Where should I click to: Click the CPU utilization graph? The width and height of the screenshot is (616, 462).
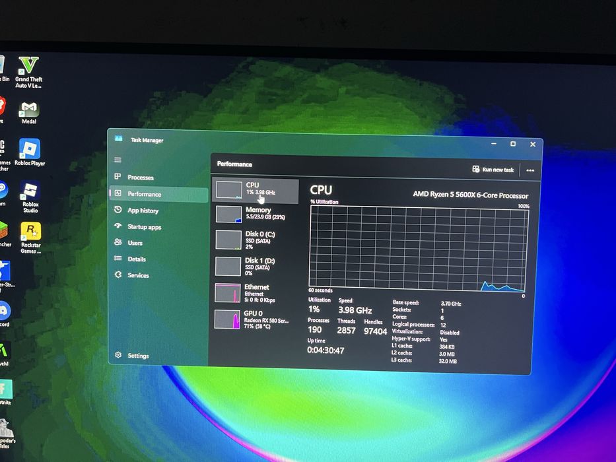[x=419, y=248]
